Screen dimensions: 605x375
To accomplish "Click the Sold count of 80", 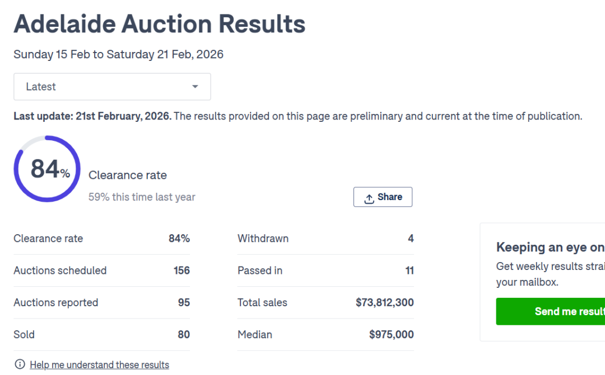I will 184,335.
